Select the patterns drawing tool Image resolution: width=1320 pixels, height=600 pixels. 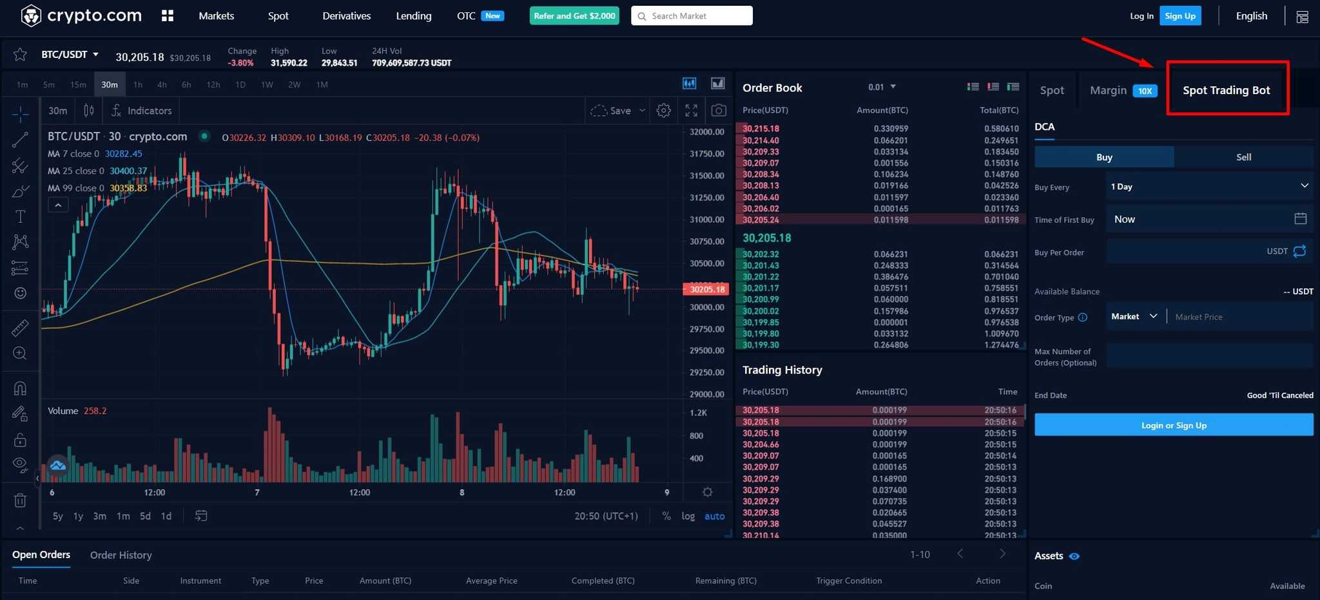(20, 242)
